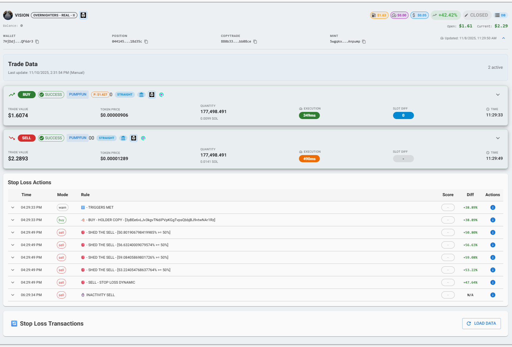Collapse the position header details
512x347 pixels.
[503, 38]
